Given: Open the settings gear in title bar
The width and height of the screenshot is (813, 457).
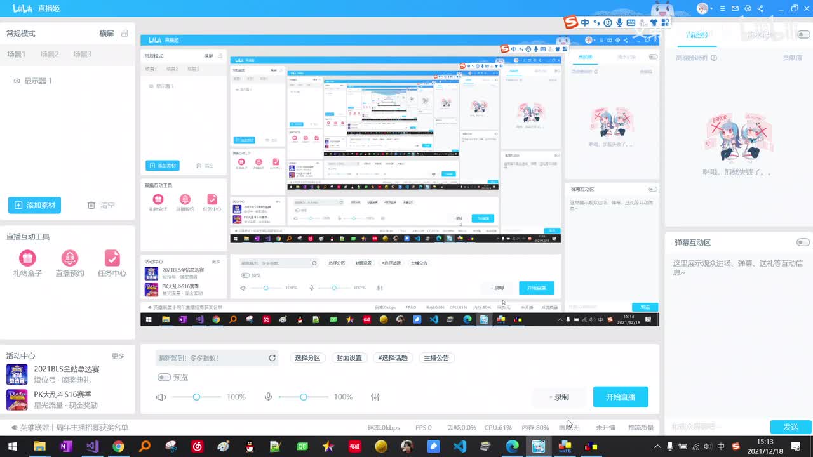Looking at the screenshot, I should pos(748,8).
